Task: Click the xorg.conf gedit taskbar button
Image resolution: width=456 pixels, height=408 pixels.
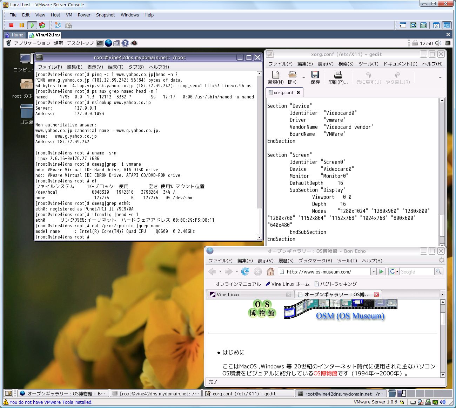Action: pyautogui.click(x=248, y=393)
